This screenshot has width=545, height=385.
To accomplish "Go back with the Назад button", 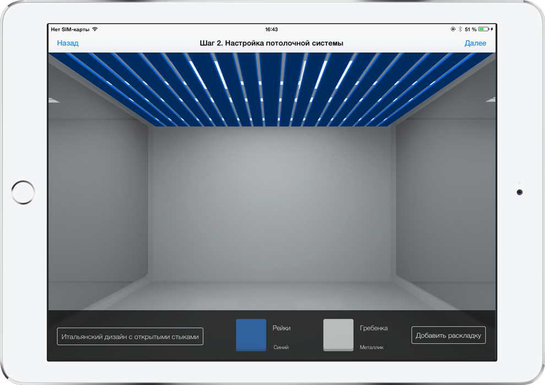I will click(x=68, y=43).
